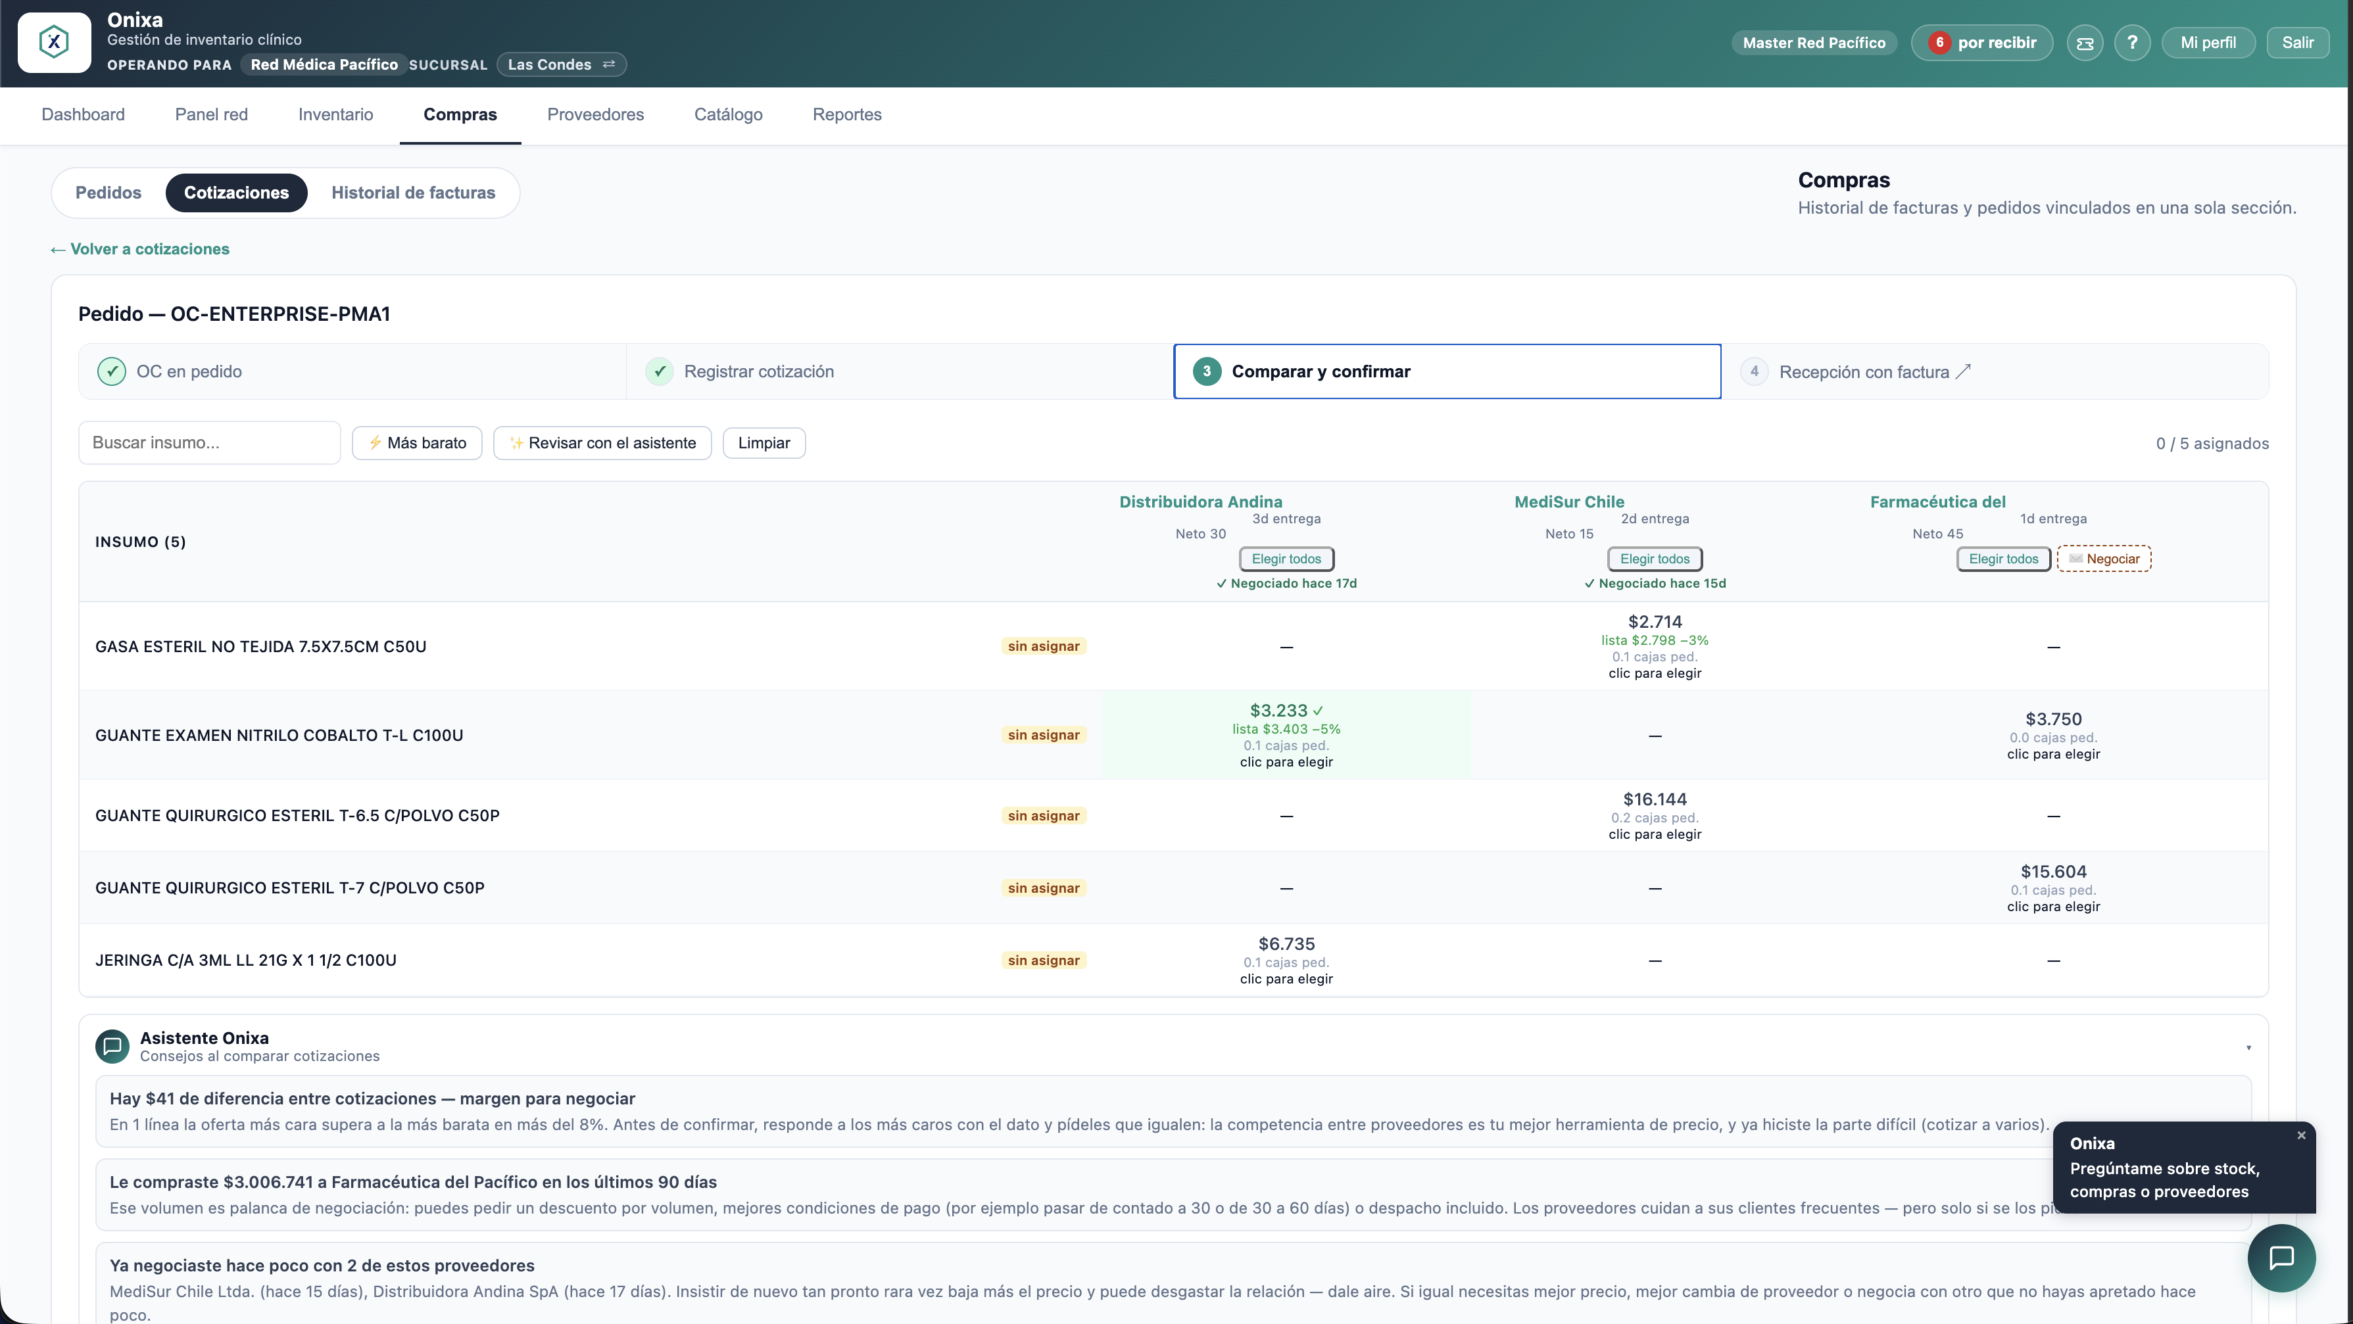Open the Panel red tab

click(211, 115)
